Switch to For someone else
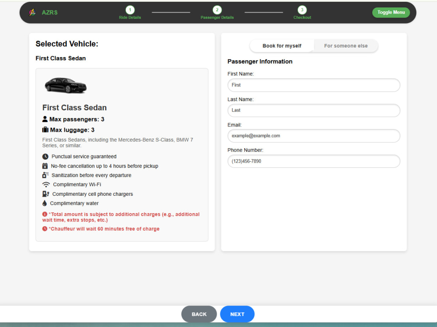Viewport: 437px width, 327px height. point(346,46)
